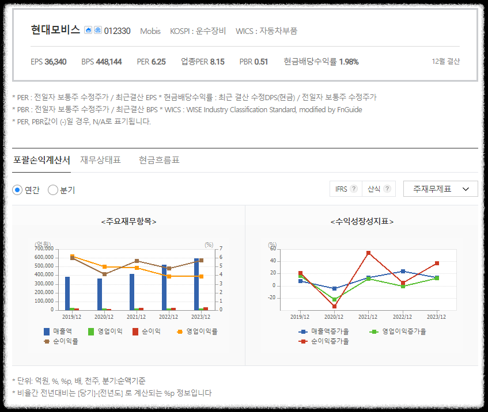The image size is (488, 412).
Task: Click the 현대모비스 company name
Action: coord(55,30)
